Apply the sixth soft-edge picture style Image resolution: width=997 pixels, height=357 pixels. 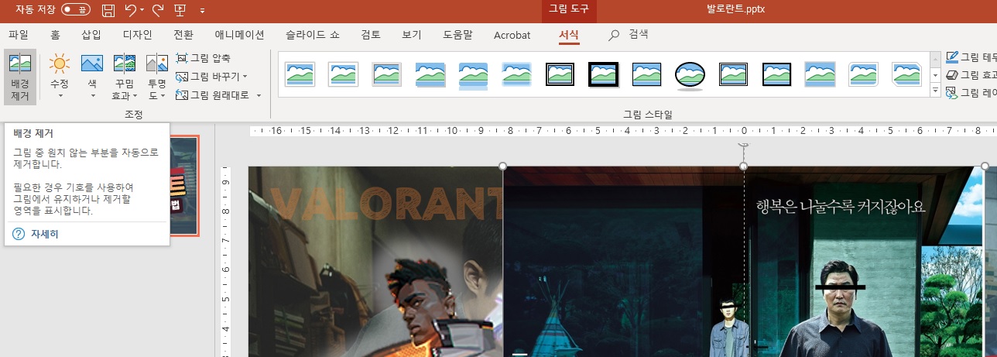point(516,74)
